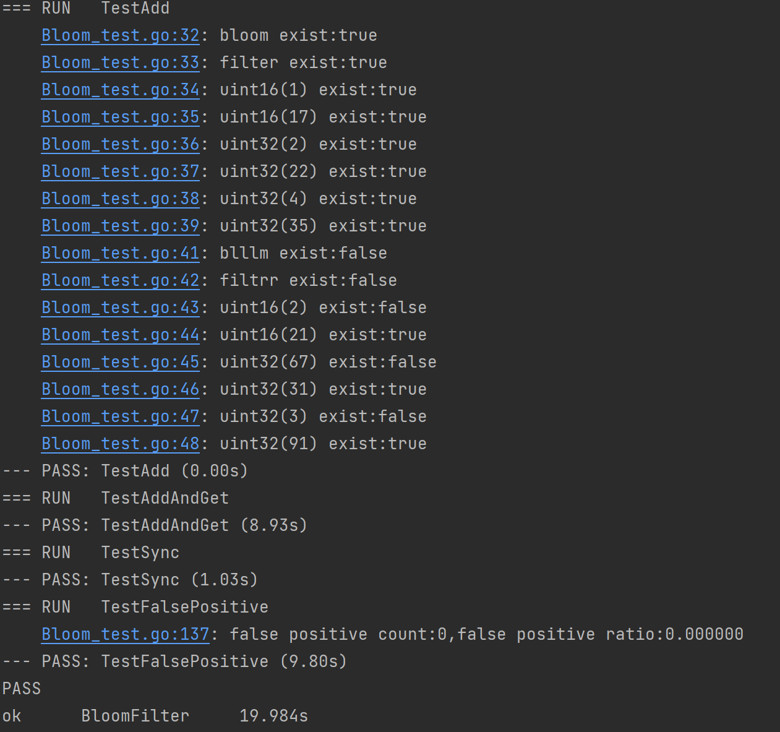The width and height of the screenshot is (780, 732).
Task: Open the Bloom_test.go:38 hyperlink
Action: (x=120, y=199)
